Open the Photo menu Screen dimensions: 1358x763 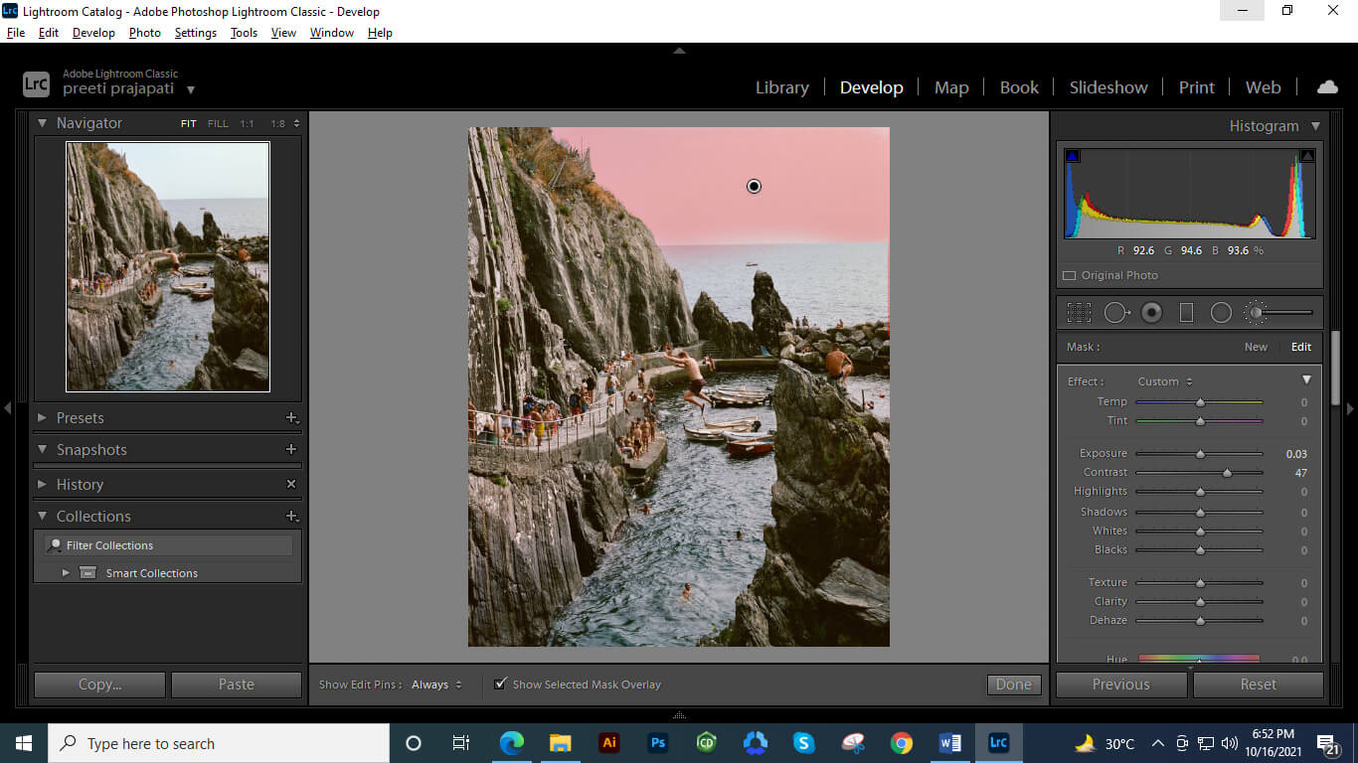click(x=144, y=32)
